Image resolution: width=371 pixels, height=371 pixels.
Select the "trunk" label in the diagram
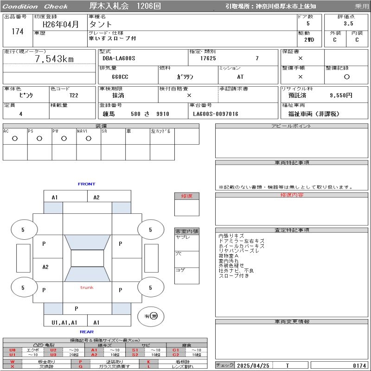tap(87, 288)
